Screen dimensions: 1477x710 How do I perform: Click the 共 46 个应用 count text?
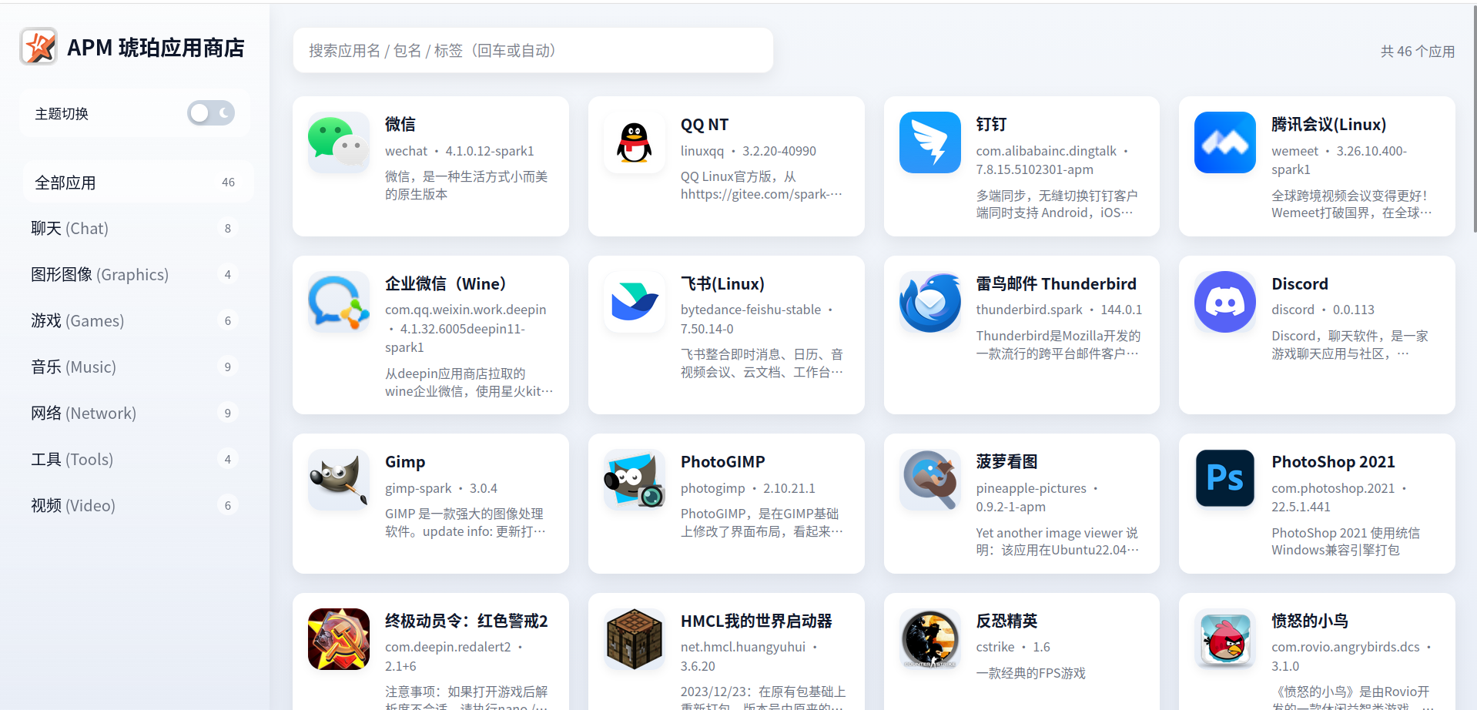(1418, 52)
